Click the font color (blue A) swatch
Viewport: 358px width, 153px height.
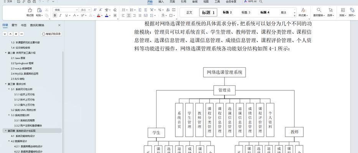click(106, 15)
